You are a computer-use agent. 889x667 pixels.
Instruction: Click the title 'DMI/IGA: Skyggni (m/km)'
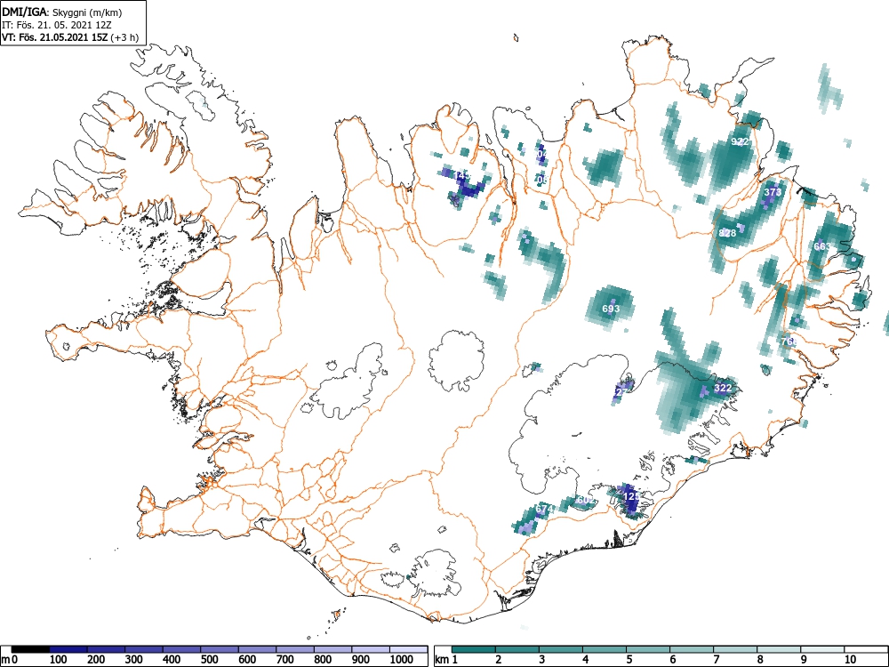(62, 12)
